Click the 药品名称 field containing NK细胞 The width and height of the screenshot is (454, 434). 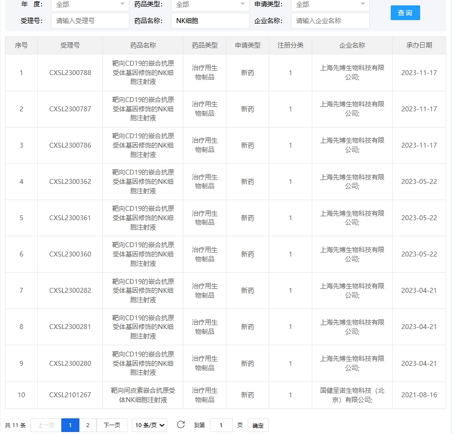click(210, 21)
